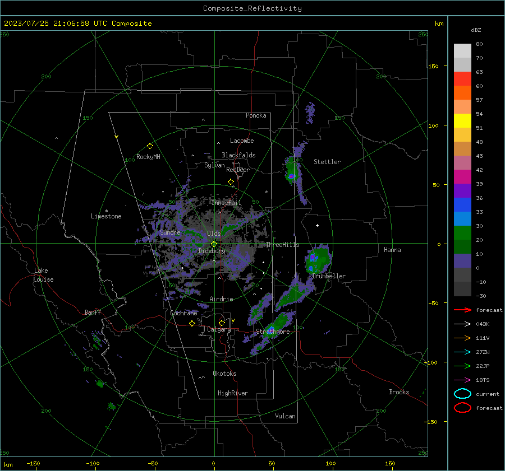Click the dBZ legend heading
505x471 pixels.
click(x=476, y=30)
